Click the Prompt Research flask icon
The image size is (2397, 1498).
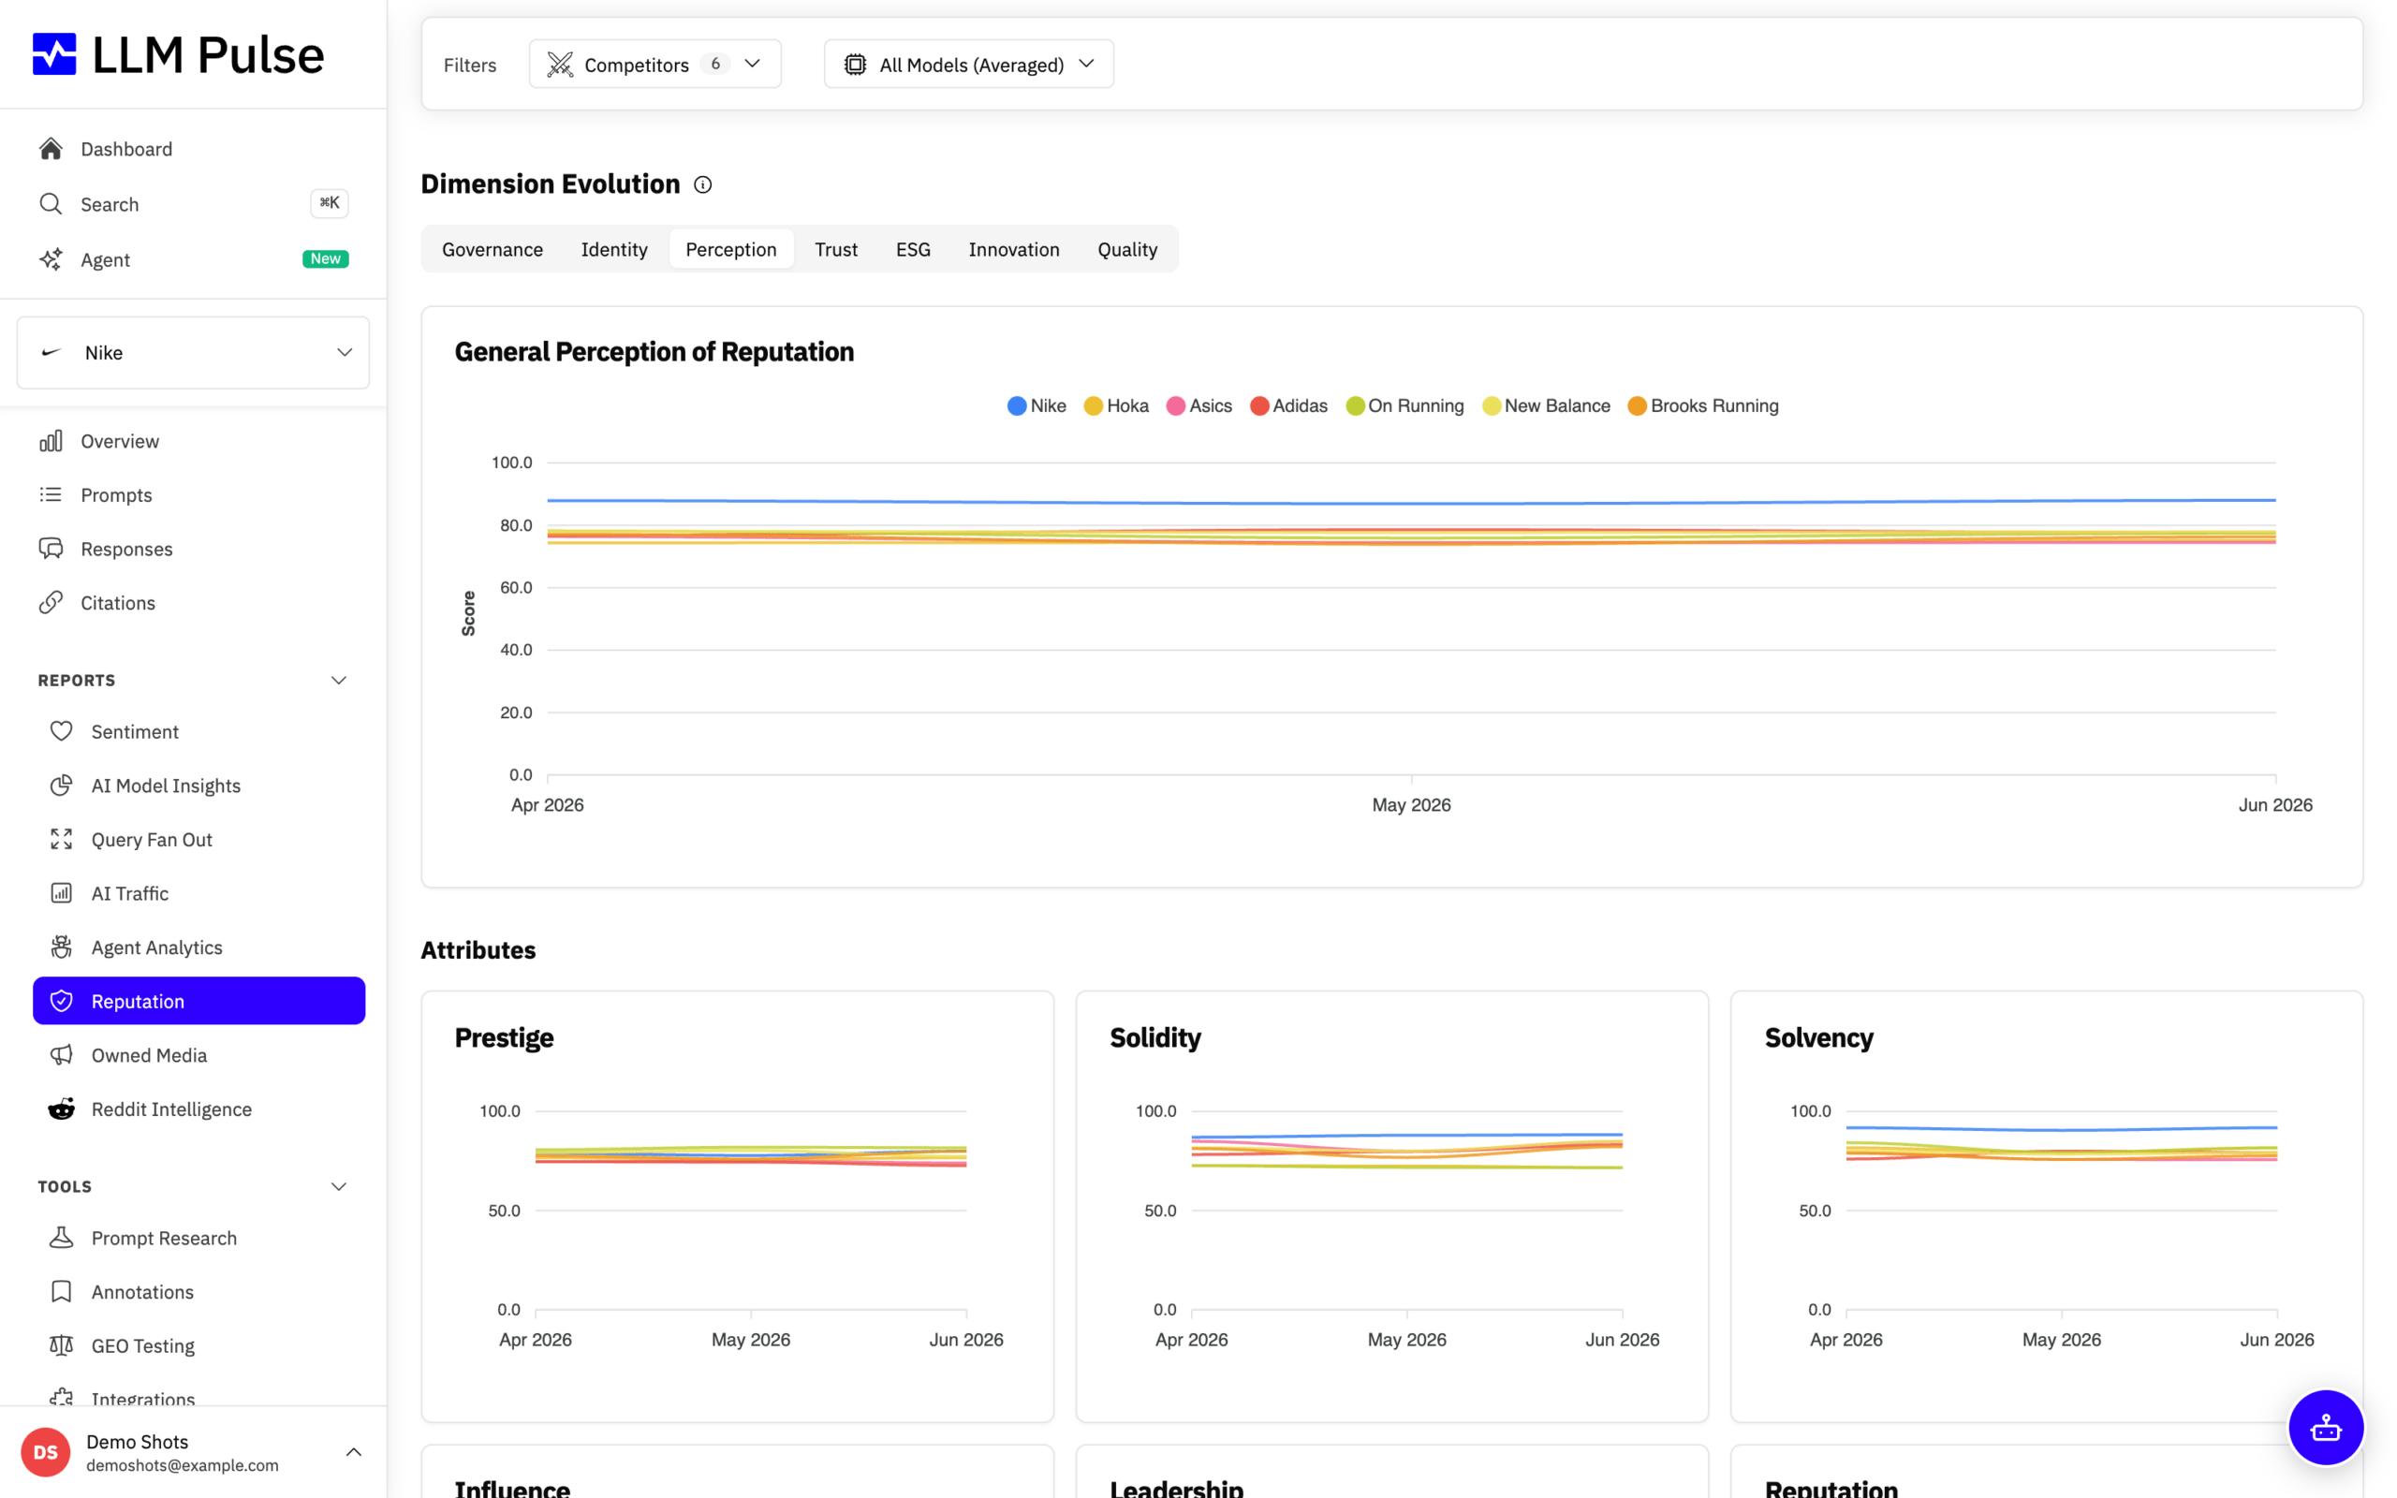[x=62, y=1238]
